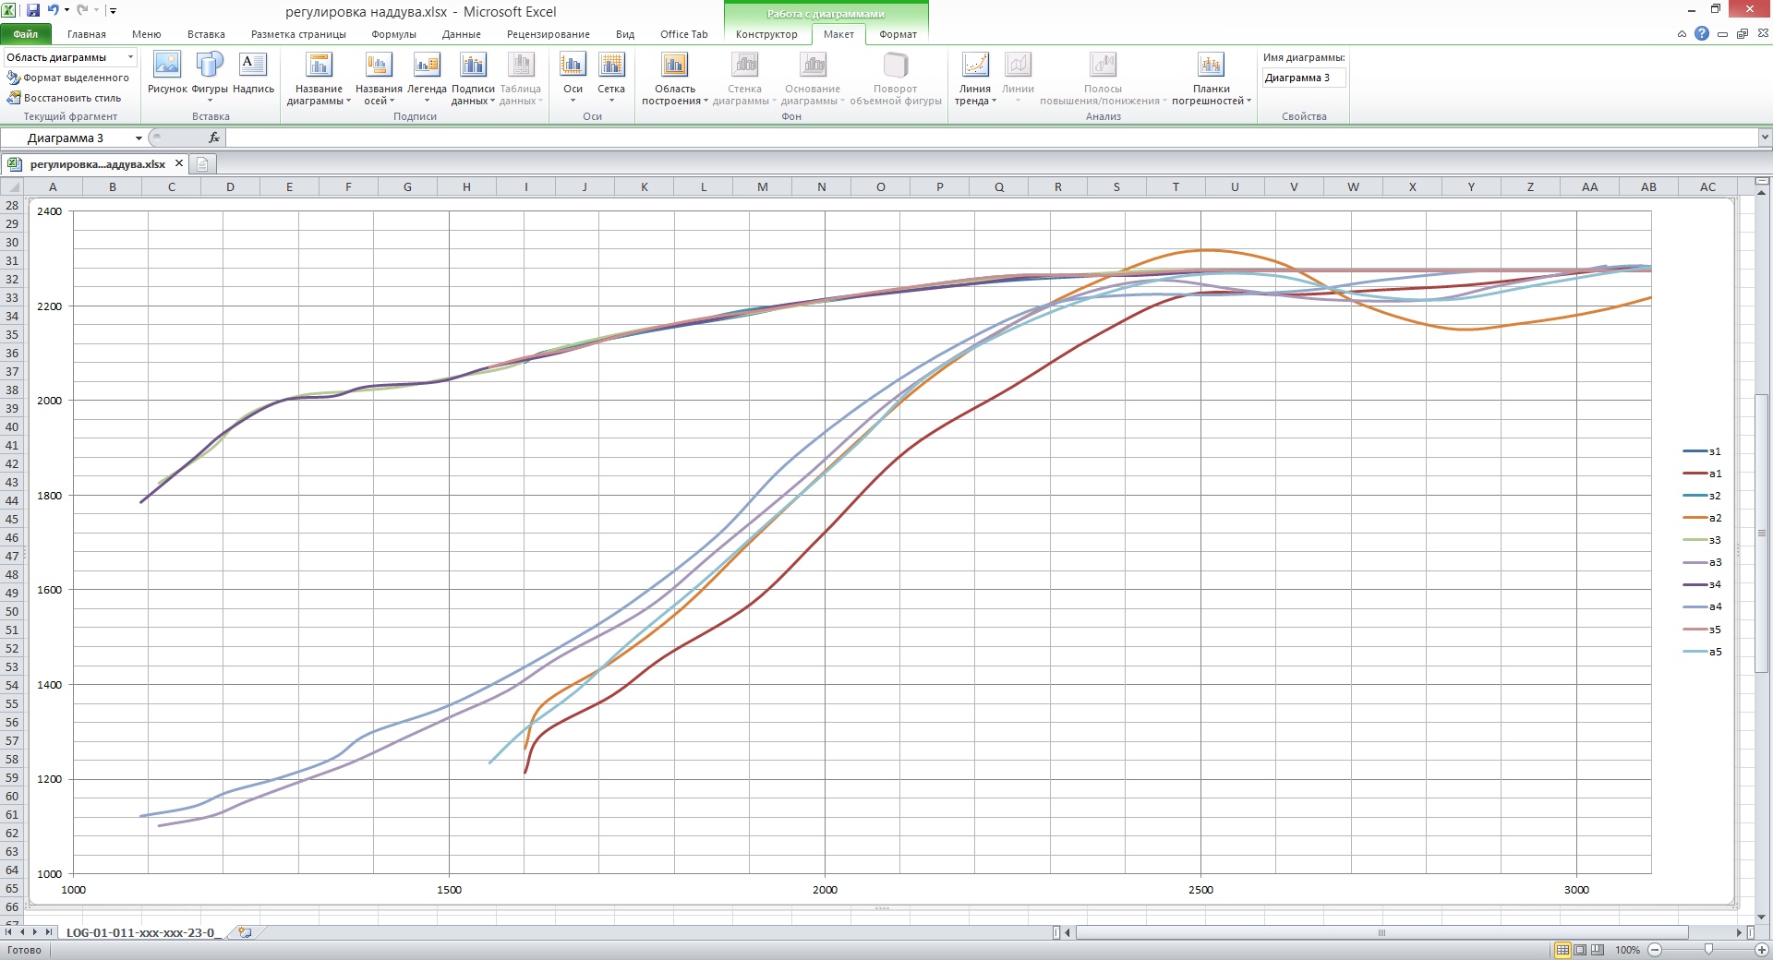This screenshot has width=1773, height=960.
Task: Open Планки погрешностей error bars options
Action: tap(1212, 78)
